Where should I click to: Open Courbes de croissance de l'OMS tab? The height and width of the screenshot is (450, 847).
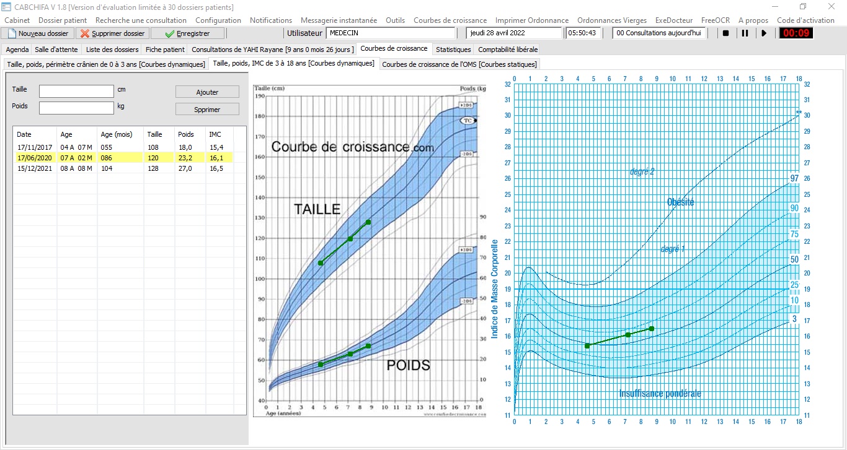[459, 64]
